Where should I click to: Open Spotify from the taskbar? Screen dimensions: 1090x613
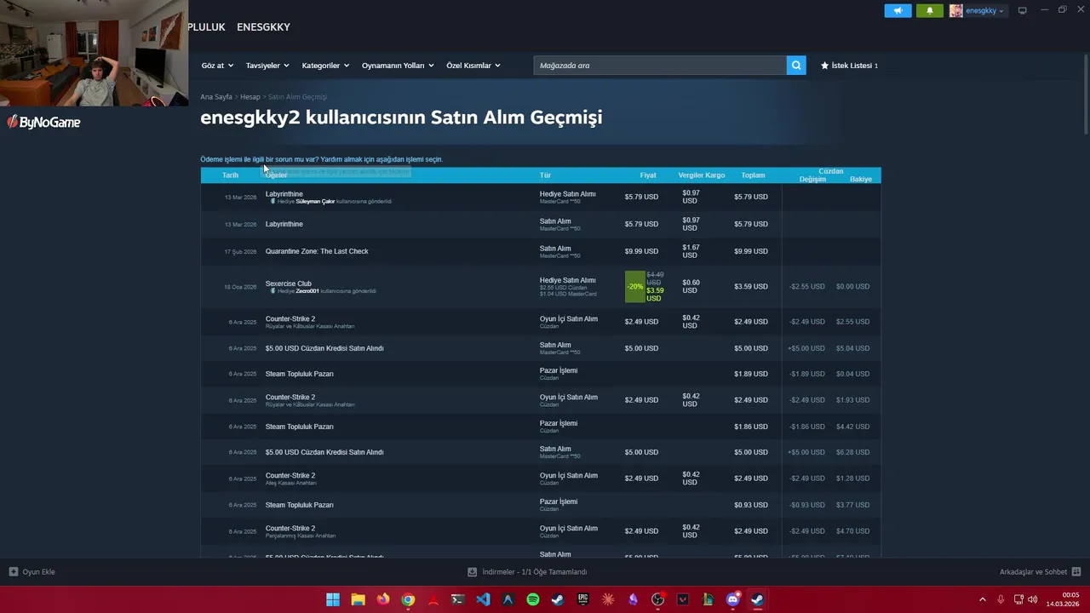(x=533, y=599)
